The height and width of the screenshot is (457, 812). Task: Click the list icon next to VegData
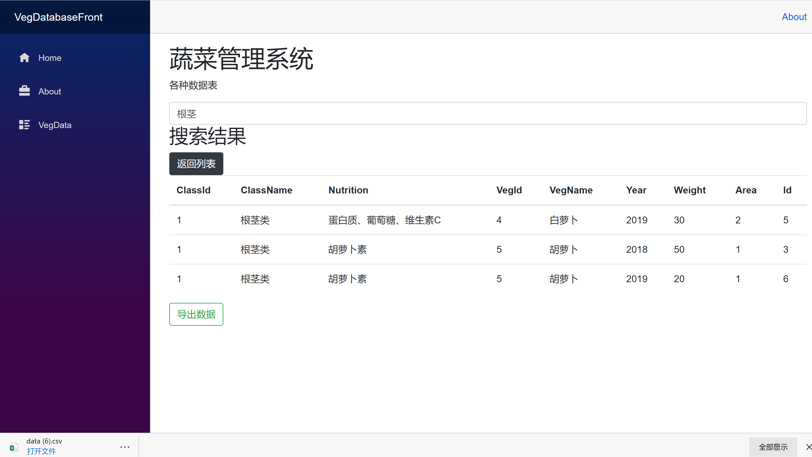click(x=24, y=124)
